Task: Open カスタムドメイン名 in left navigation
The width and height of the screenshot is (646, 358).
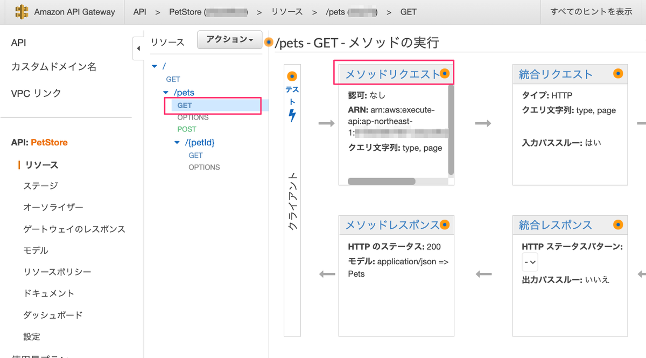Action: (x=54, y=67)
